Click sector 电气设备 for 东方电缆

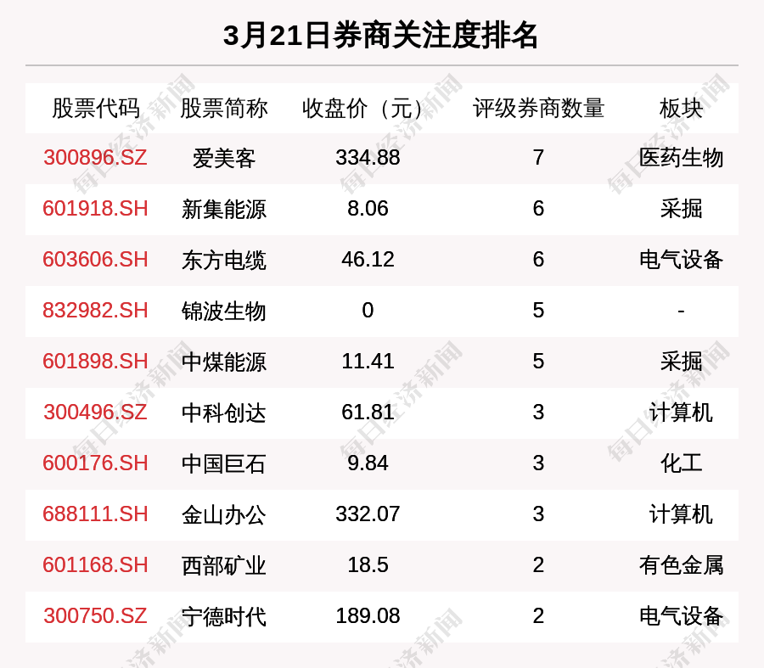point(681,260)
